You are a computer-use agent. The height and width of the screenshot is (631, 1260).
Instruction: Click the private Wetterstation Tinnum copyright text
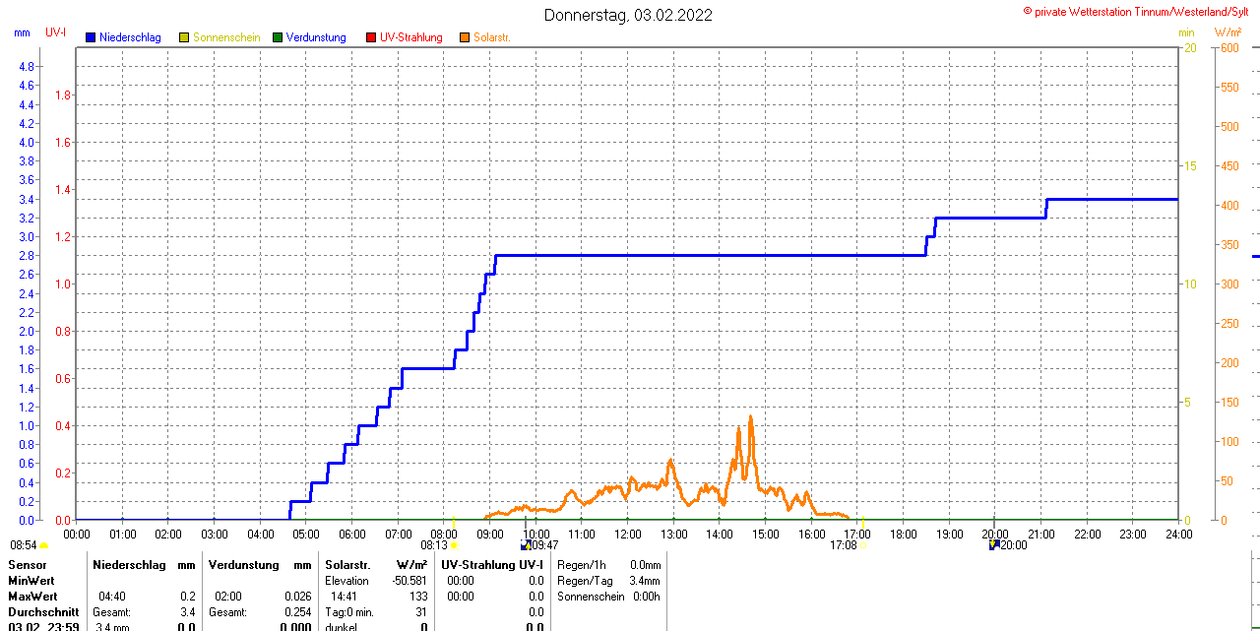[1140, 12]
